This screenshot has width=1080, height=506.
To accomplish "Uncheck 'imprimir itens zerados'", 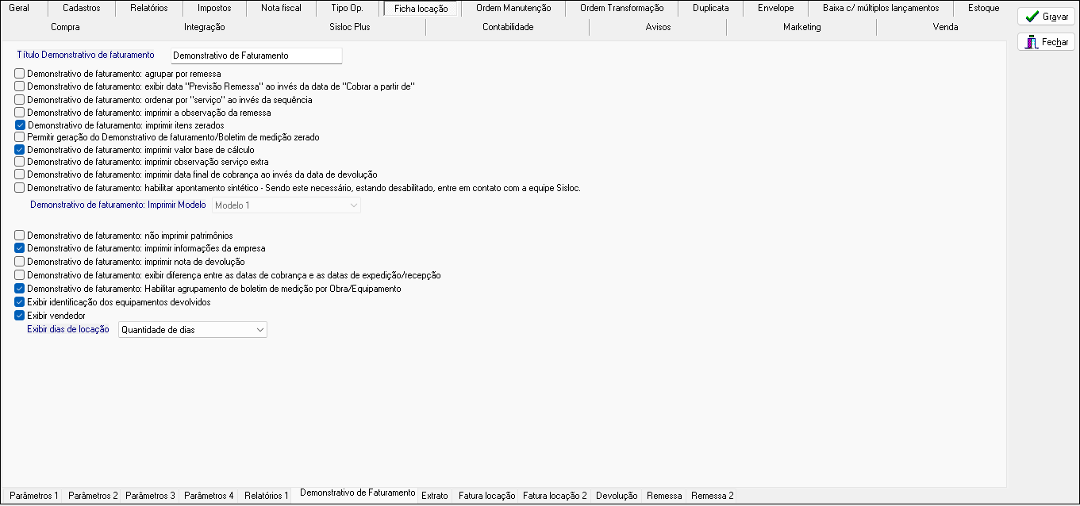I will 20,125.
